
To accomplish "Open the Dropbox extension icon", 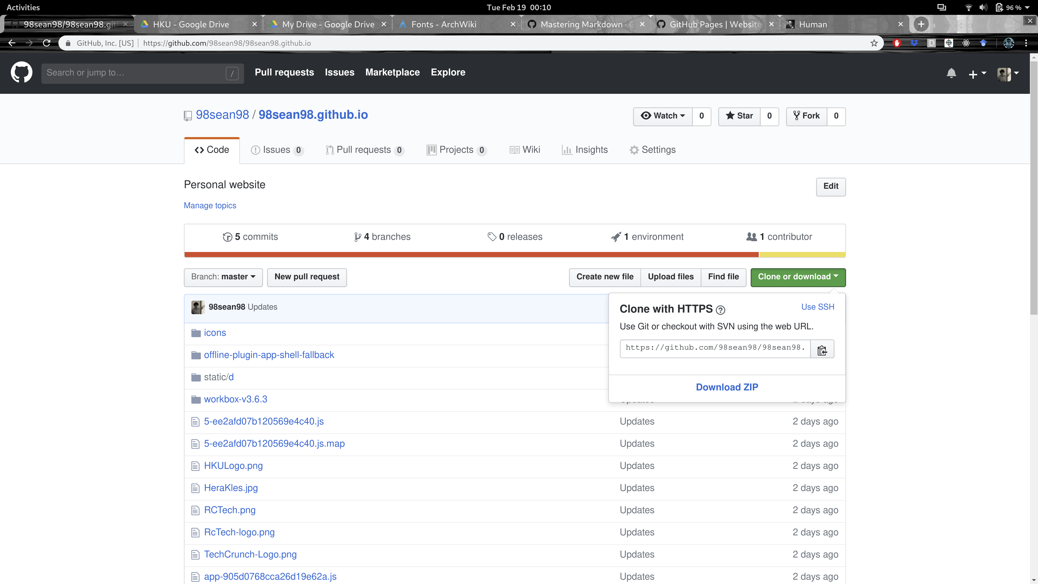I will 914,43.
